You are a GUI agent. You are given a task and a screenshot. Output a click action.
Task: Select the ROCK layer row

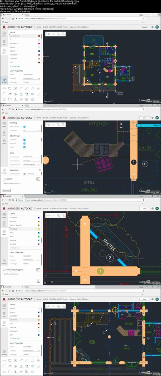tap(24, 233)
